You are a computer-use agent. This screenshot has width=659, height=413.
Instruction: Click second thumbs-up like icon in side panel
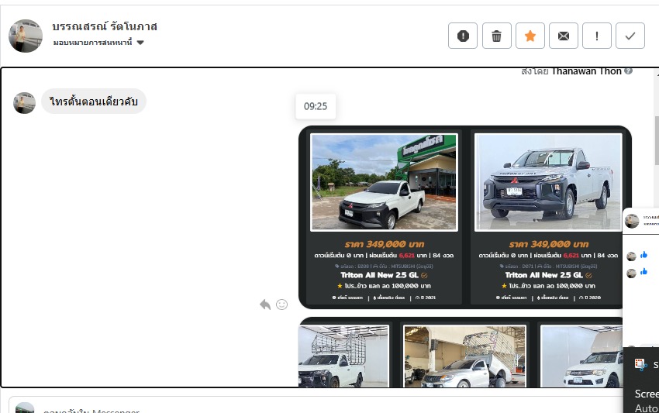pyautogui.click(x=643, y=272)
